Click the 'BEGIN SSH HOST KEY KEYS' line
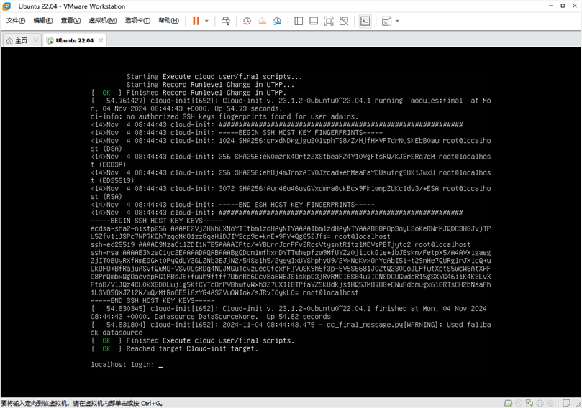This screenshot has height=408, width=582. 156,221
